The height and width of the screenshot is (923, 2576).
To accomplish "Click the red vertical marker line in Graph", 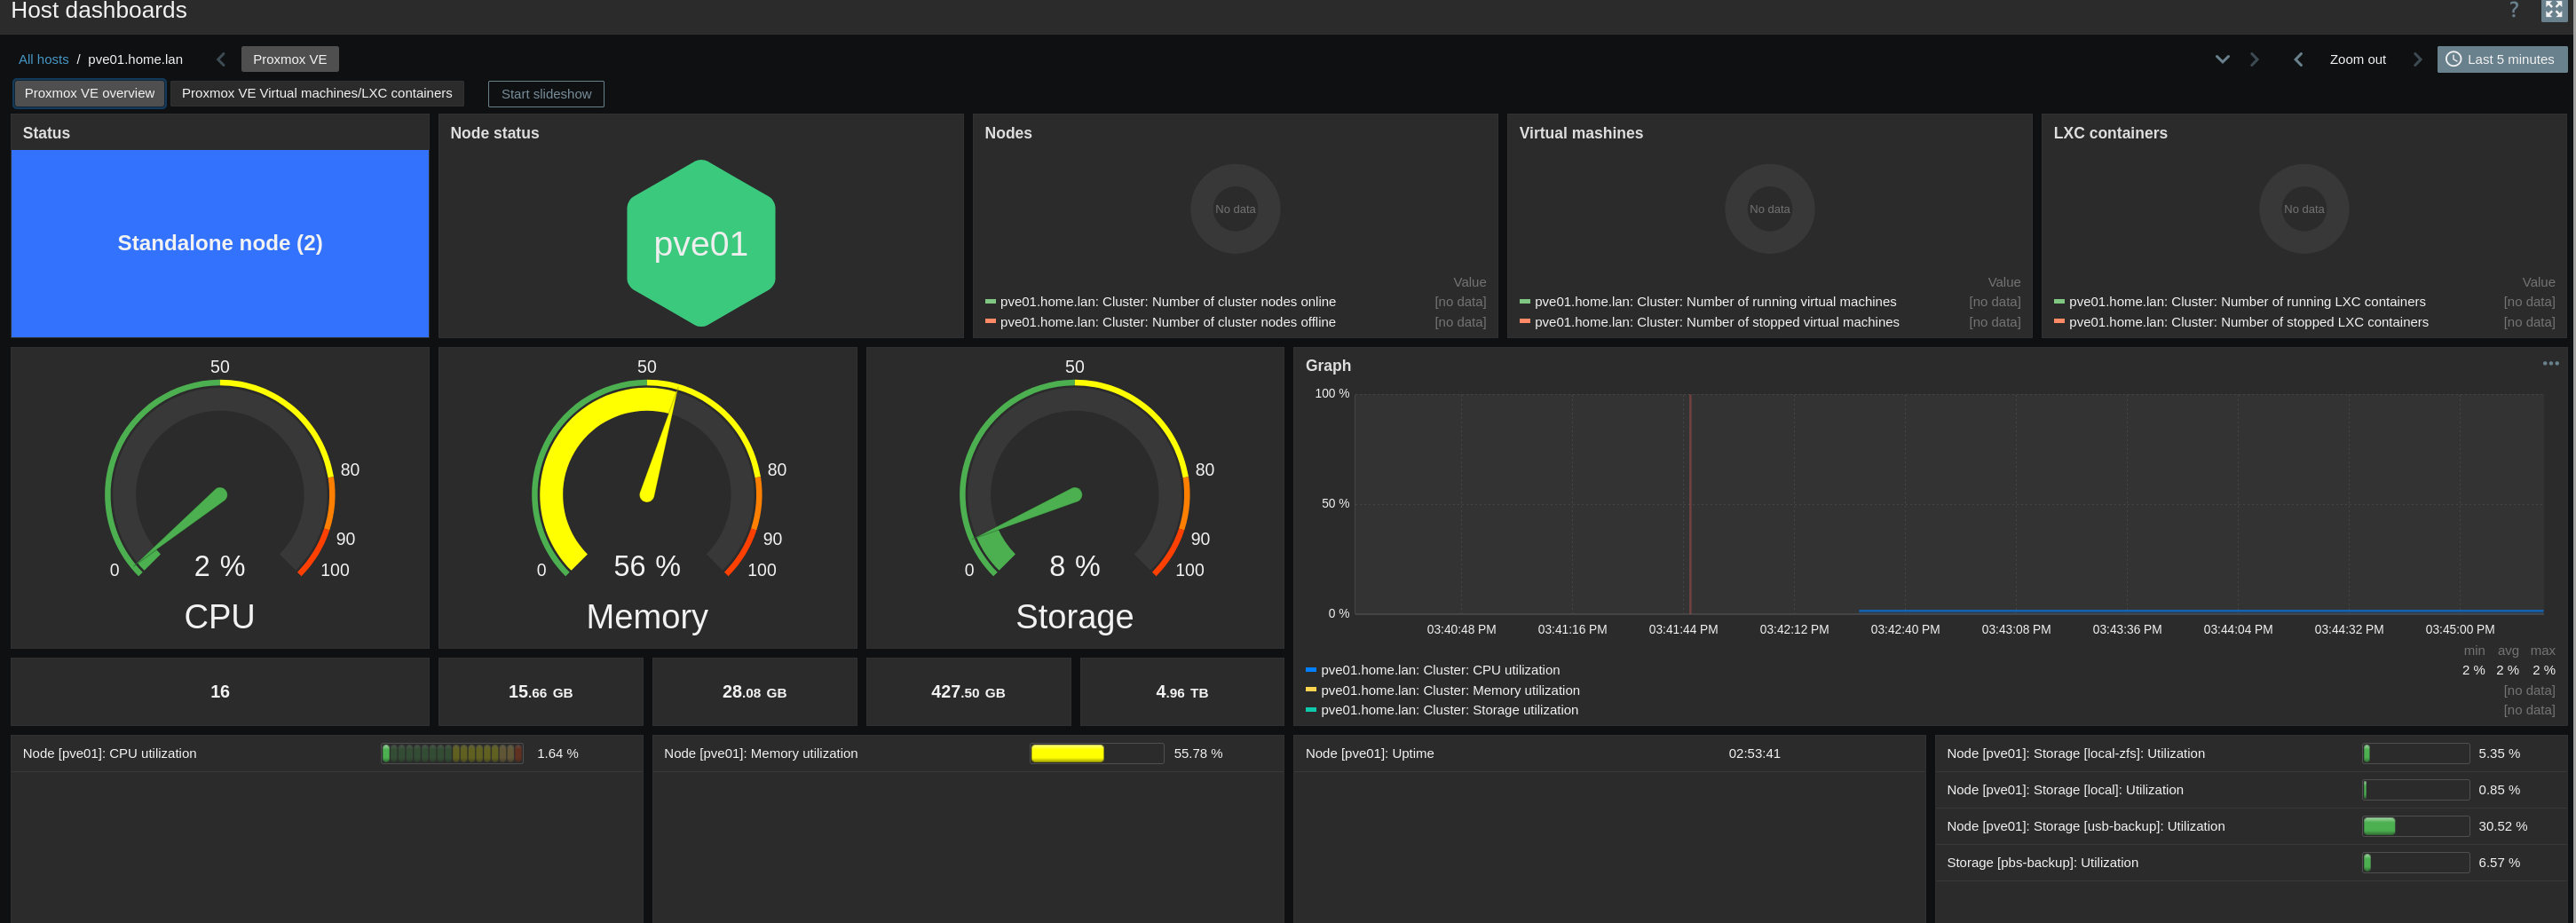I will pos(1690,503).
